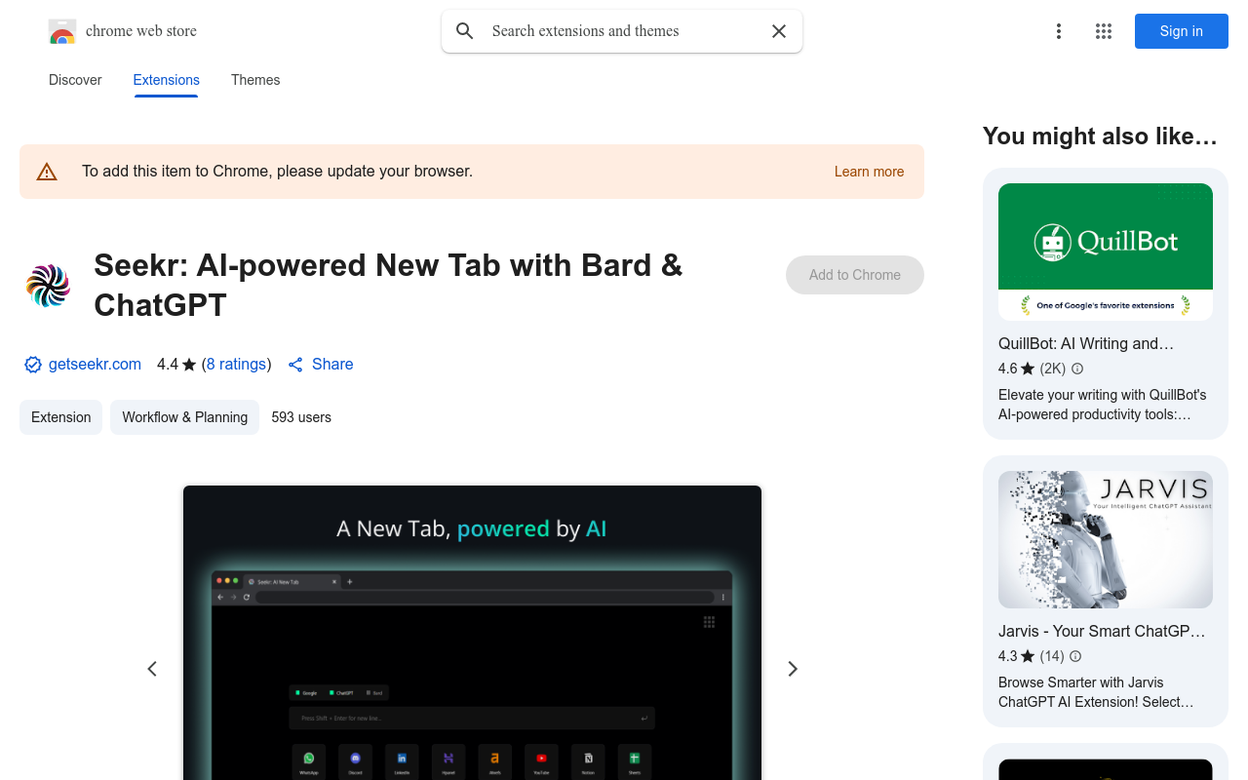This screenshot has width=1248, height=780.
Task: Click the search magnifier icon
Action: tap(465, 31)
